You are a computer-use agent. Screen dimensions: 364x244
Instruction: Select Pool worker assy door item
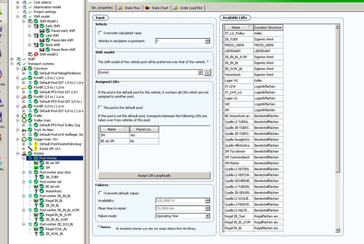pos(55,172)
